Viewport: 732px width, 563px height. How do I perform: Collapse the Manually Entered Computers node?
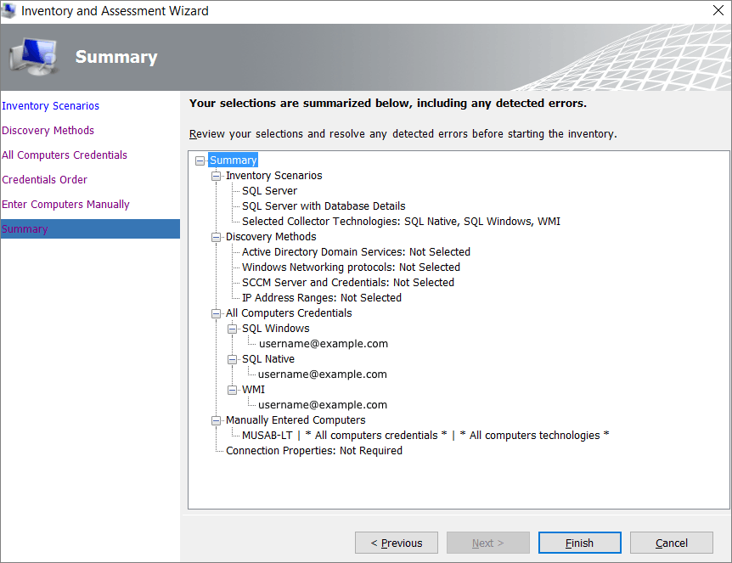tap(216, 420)
